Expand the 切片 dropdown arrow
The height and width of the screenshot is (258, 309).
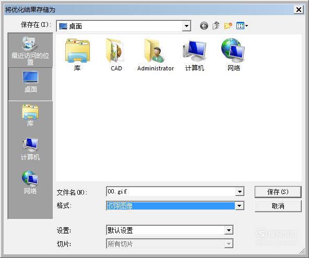tap(229, 244)
